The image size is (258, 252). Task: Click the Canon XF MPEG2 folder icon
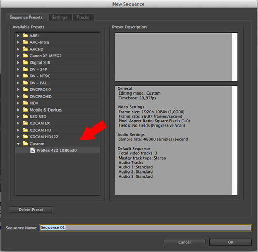coord(25,56)
